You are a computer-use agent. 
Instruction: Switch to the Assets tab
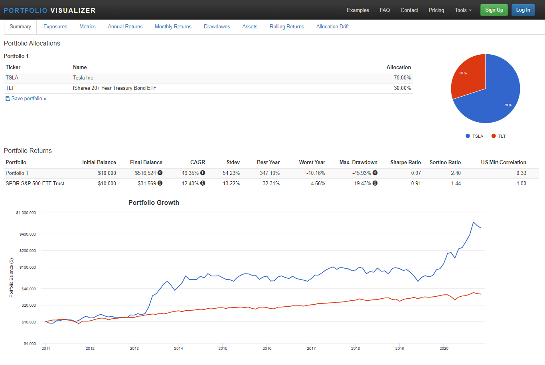250,27
